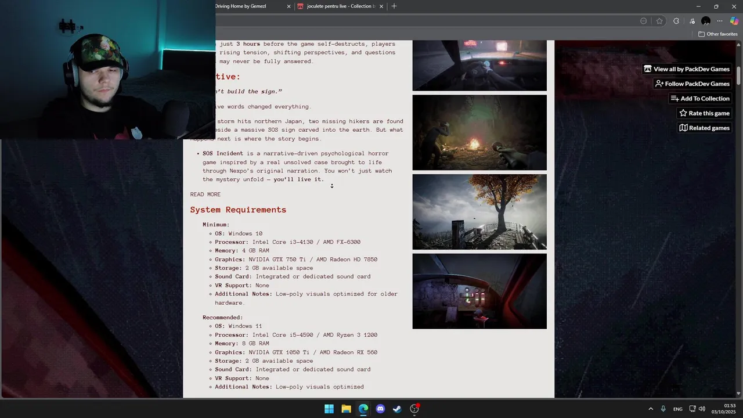Viewport: 743px width, 418px height.
Task: Open the browser extensions icon
Action: [x=676, y=21]
